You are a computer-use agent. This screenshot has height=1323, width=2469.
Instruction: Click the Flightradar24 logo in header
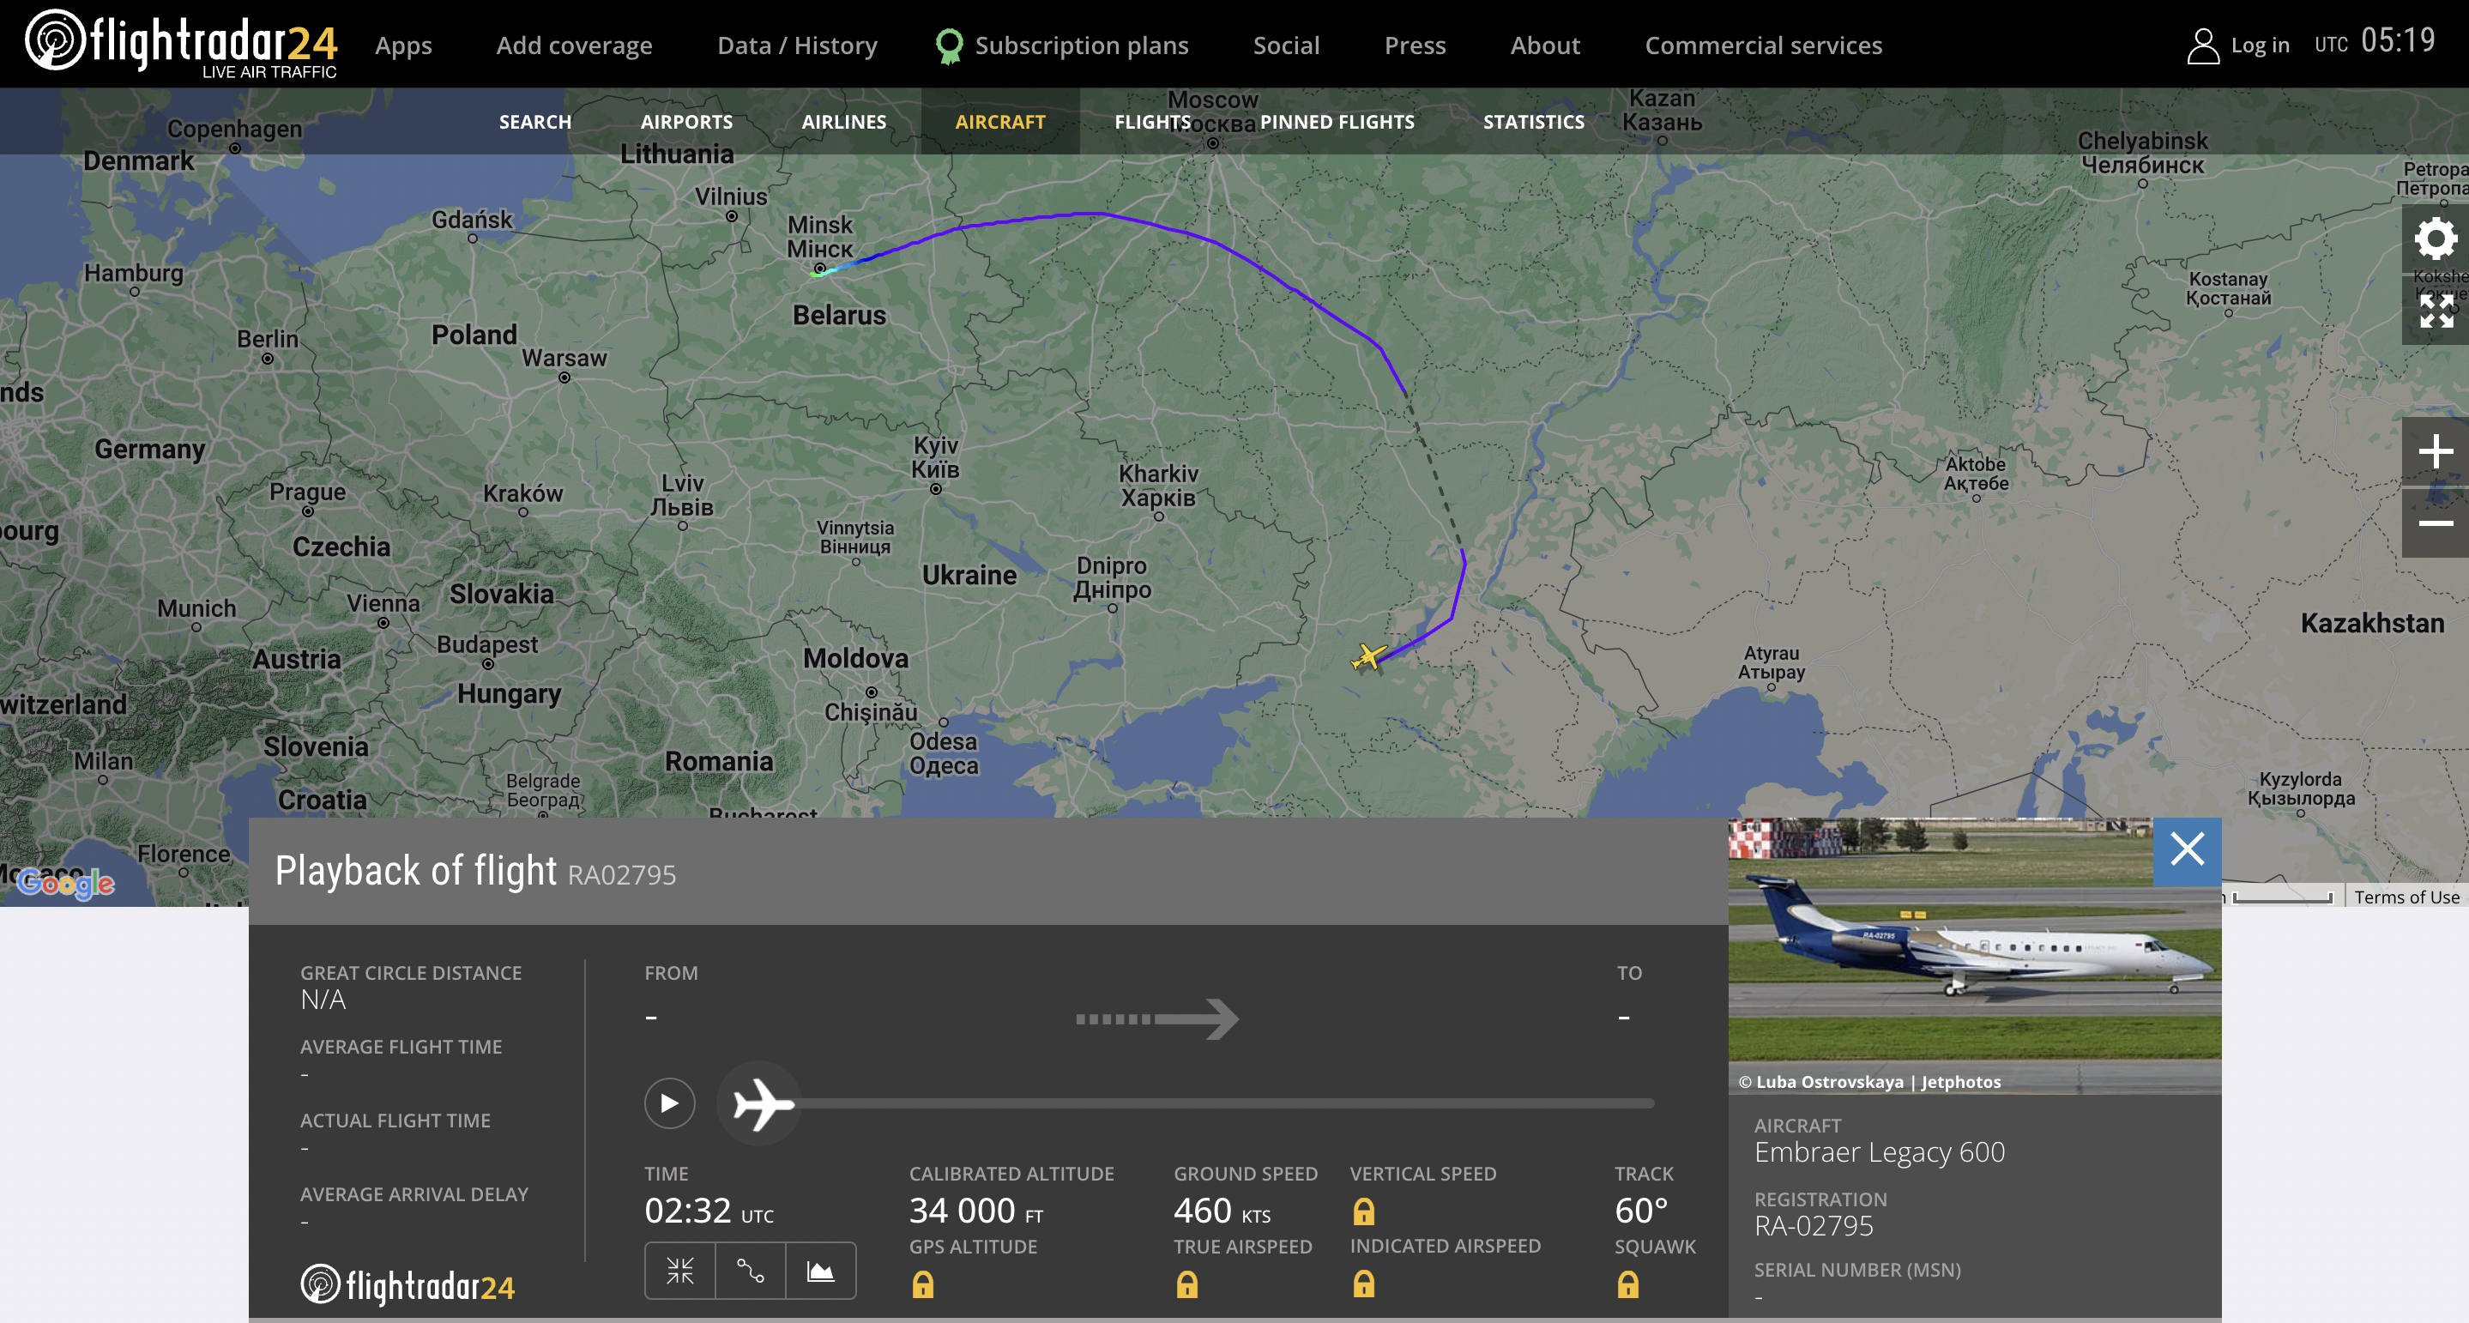click(x=180, y=43)
